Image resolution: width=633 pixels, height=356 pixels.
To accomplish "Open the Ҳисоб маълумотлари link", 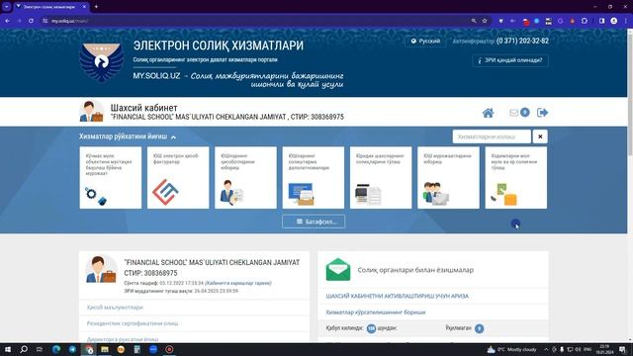I will 115,308.
